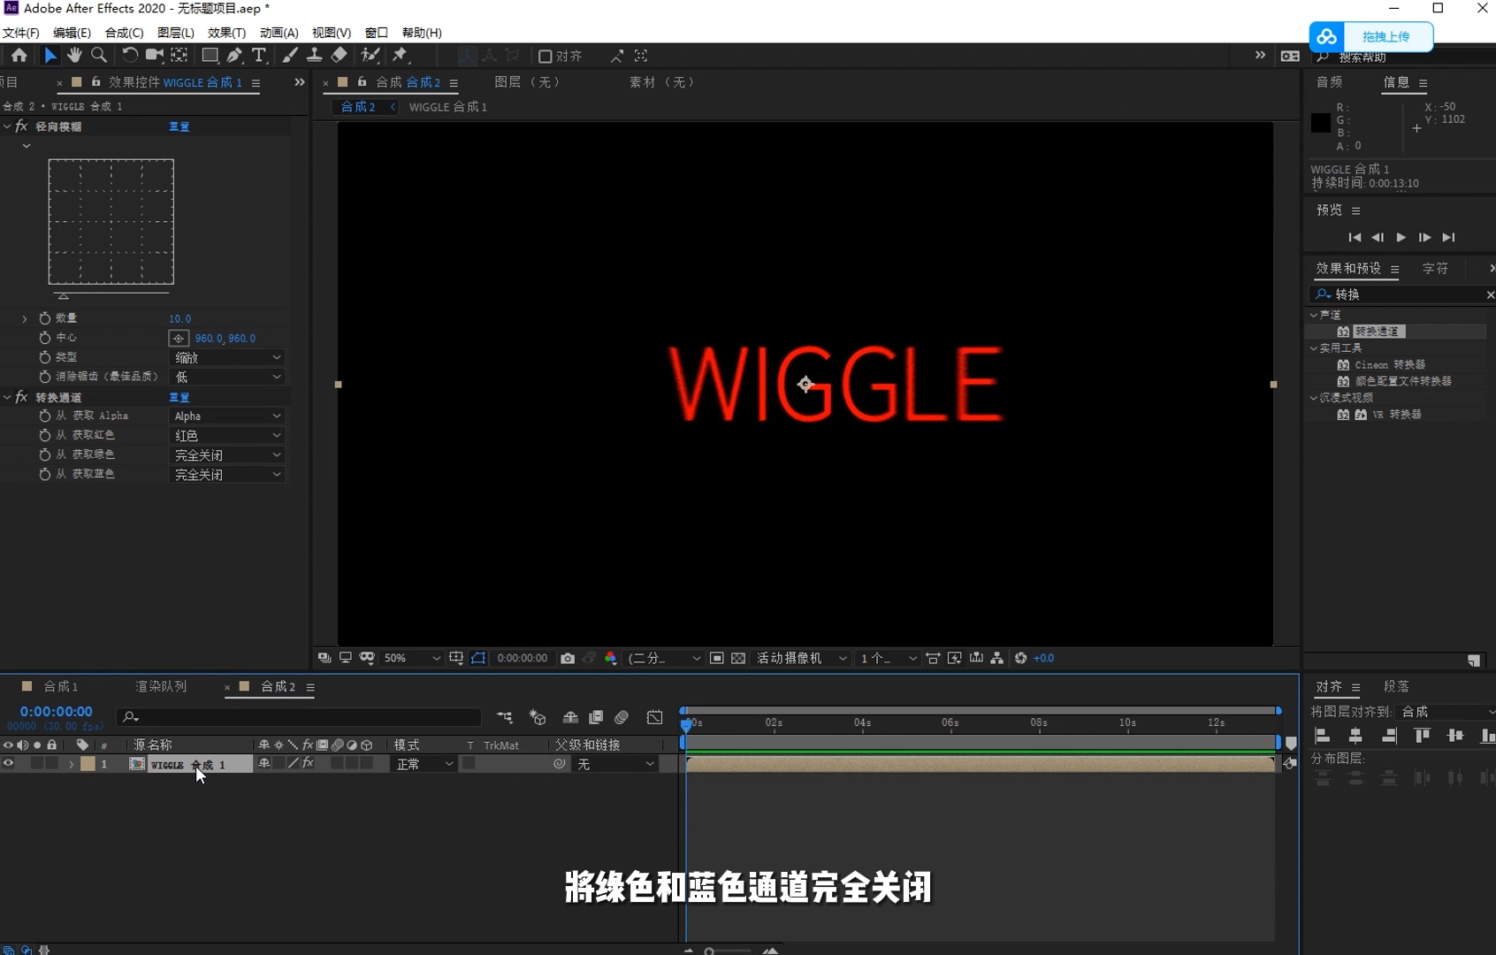1496x955 pixels.
Task: Toggle visibility of the WIGGLE 合成 1 layer
Action: tap(8, 764)
